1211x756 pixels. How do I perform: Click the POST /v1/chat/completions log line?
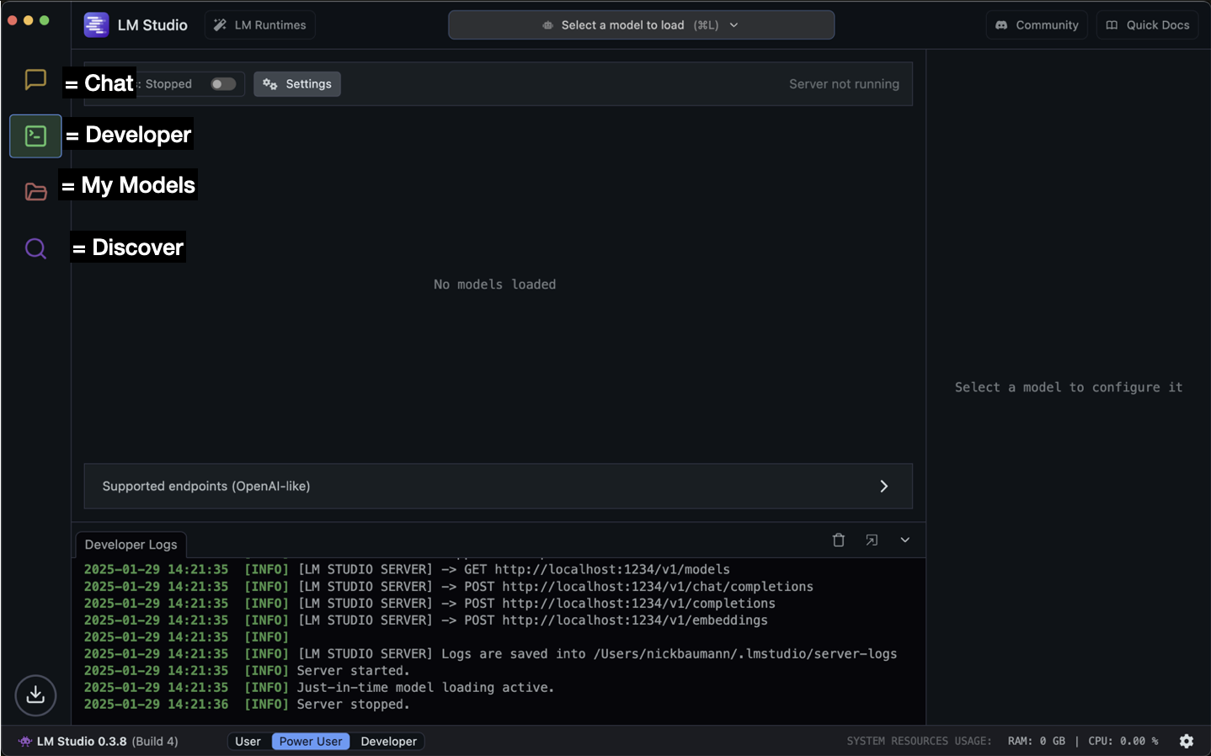[x=448, y=587]
